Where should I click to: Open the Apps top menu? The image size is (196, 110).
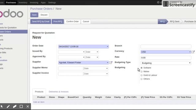pyautogui.click(x=43, y=2)
